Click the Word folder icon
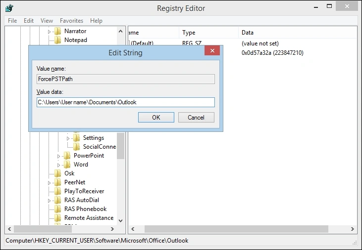 click(x=67, y=165)
